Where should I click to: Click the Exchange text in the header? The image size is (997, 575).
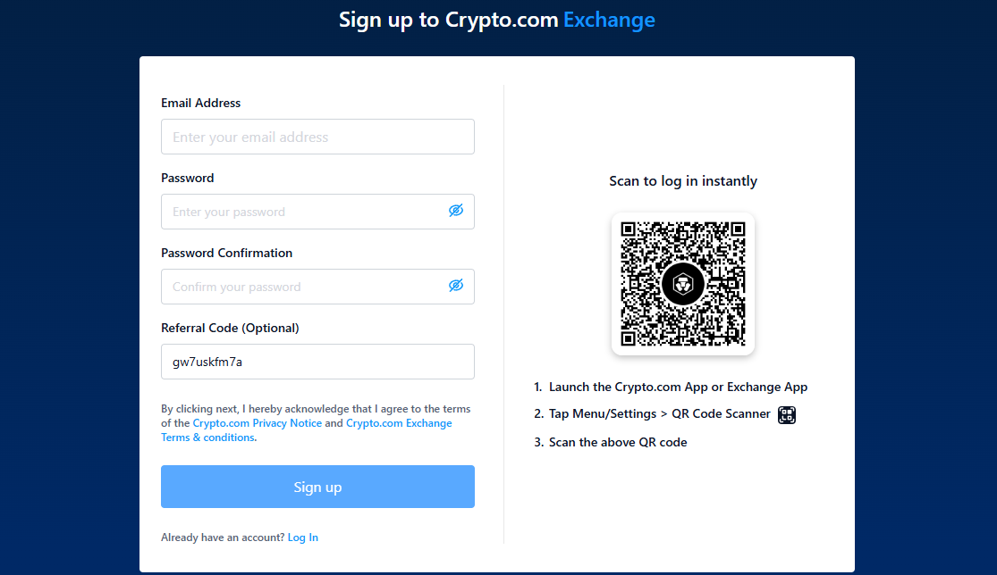tap(609, 19)
